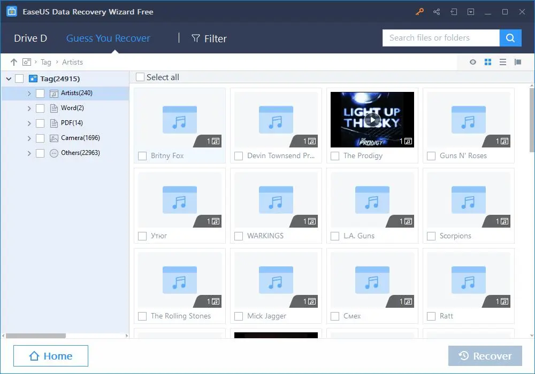Screen dimensions: 535x374
Task: Expand the PDF(14) tree node
Action: tap(29, 123)
